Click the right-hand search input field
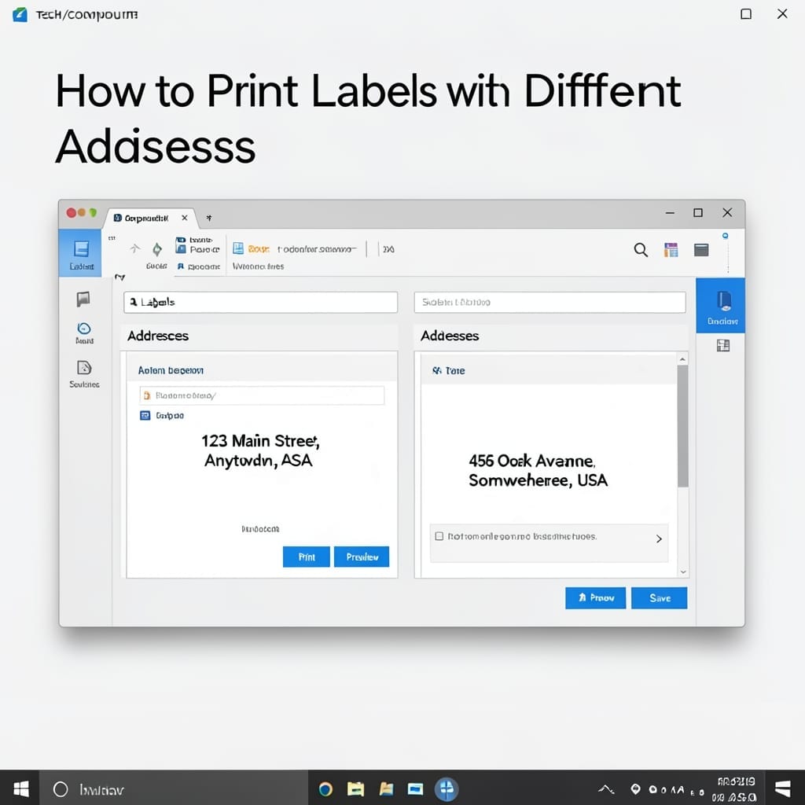The image size is (805, 805). (x=550, y=302)
